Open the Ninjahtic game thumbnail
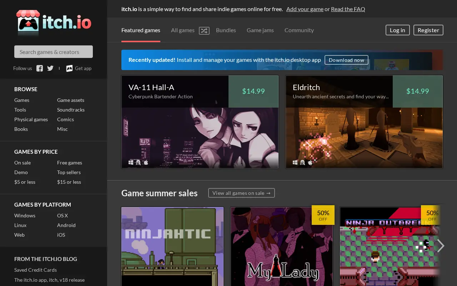This screenshot has height=286, width=457. (172, 247)
